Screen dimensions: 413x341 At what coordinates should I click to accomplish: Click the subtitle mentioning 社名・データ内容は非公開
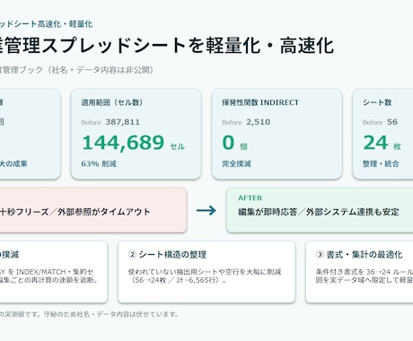[x=77, y=70]
